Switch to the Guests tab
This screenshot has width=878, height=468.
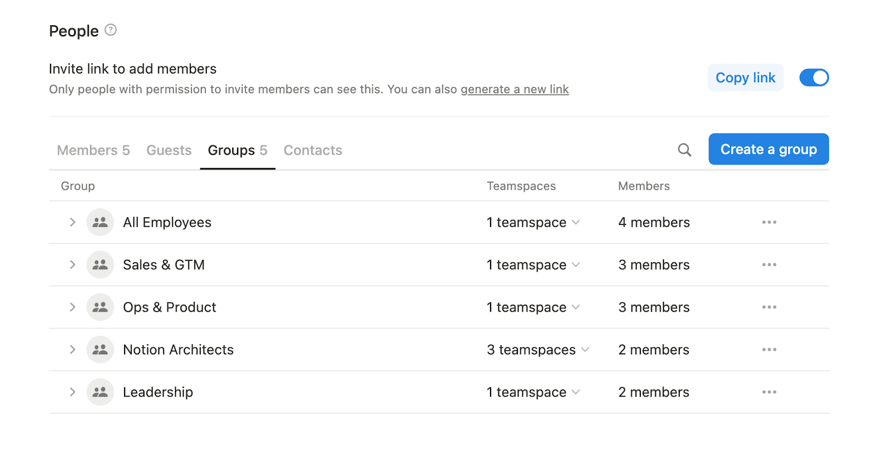point(169,150)
